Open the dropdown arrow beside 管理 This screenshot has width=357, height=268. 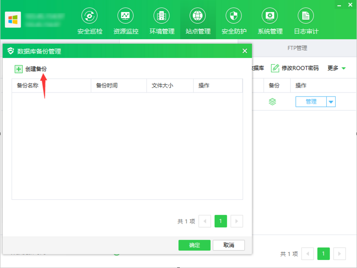click(331, 102)
